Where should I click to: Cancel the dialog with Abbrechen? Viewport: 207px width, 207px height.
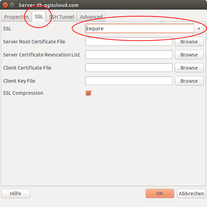click(191, 194)
